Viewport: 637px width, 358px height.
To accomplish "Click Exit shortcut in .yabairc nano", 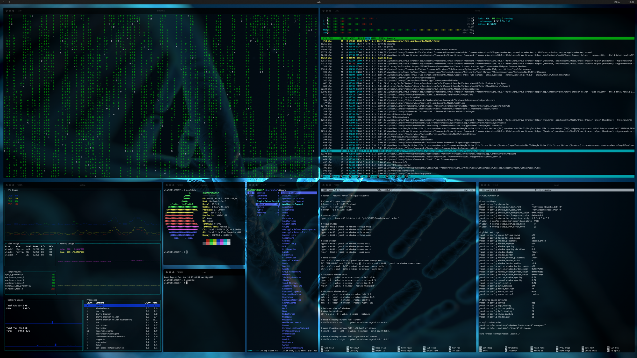I will [x=483, y=351].
